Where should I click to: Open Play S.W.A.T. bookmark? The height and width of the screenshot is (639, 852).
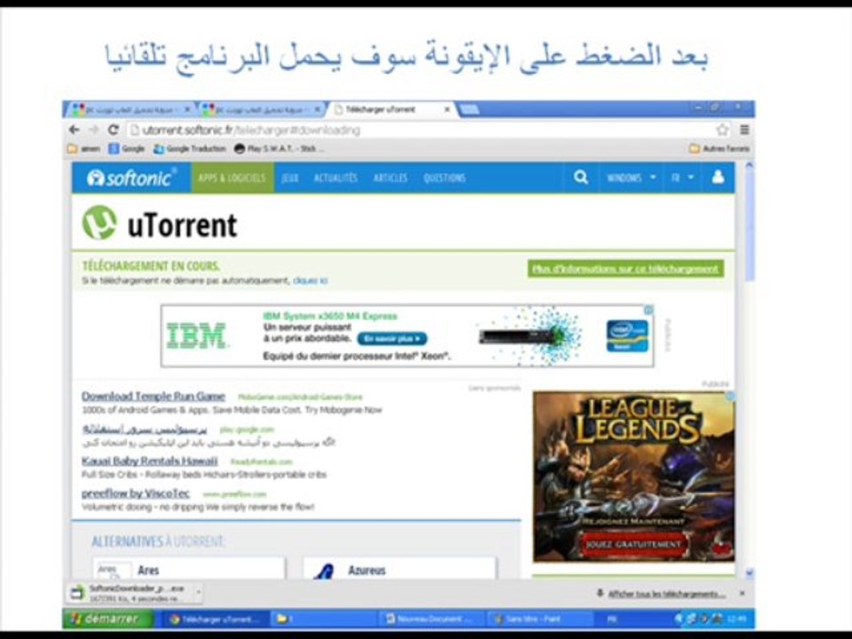pos(279,148)
